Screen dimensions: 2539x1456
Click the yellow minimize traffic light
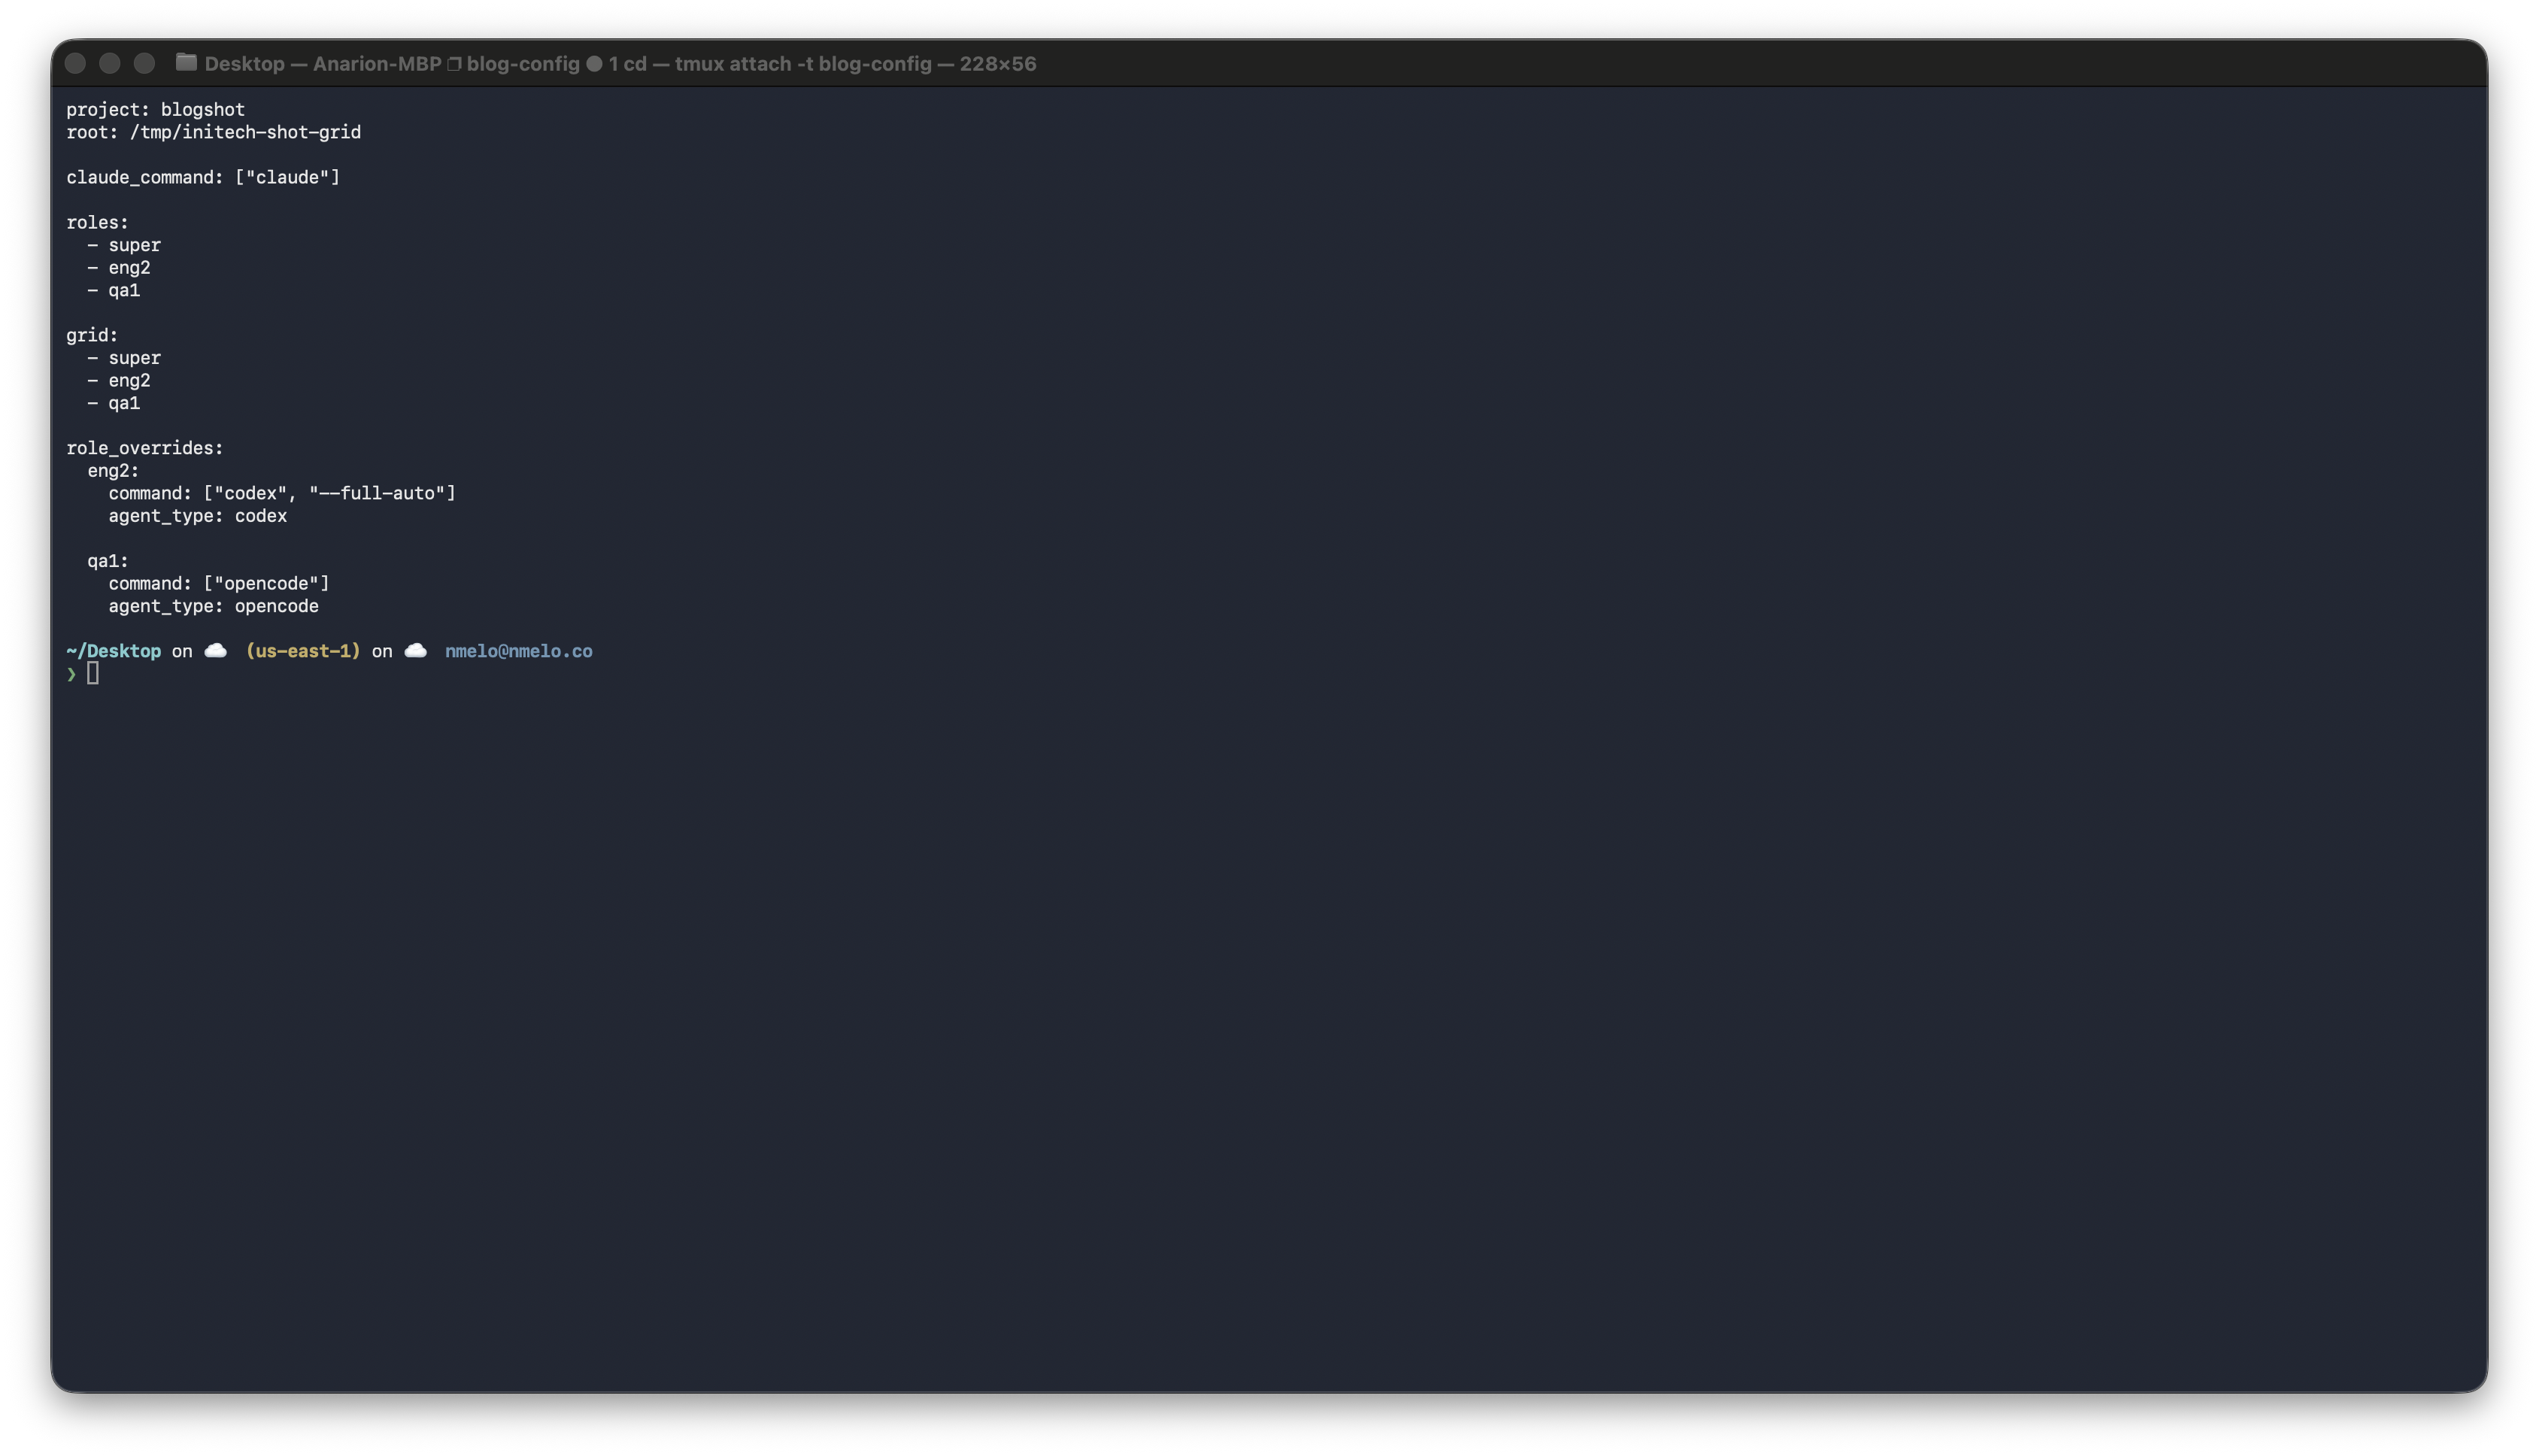tap(110, 62)
